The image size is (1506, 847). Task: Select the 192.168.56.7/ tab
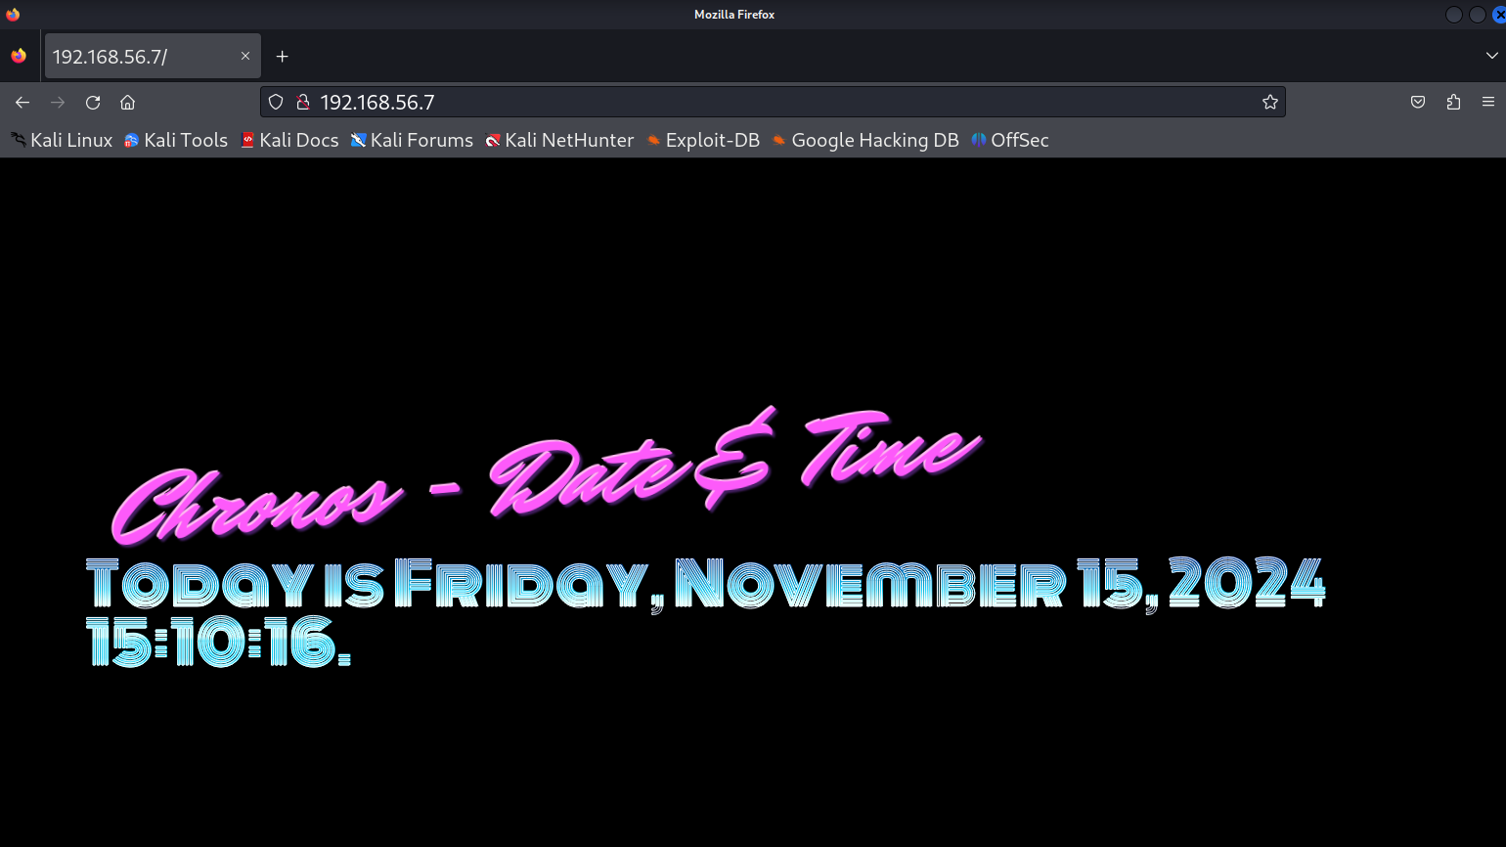click(137, 57)
